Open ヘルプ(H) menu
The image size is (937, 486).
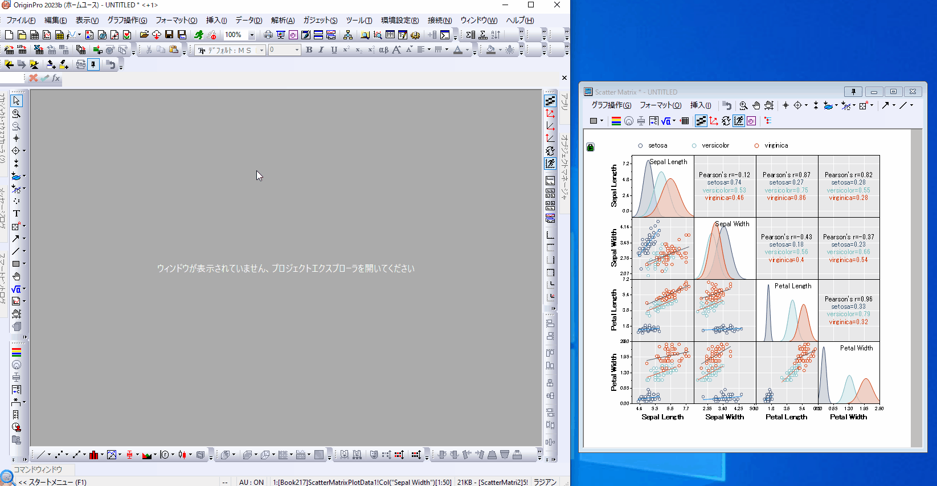(519, 21)
